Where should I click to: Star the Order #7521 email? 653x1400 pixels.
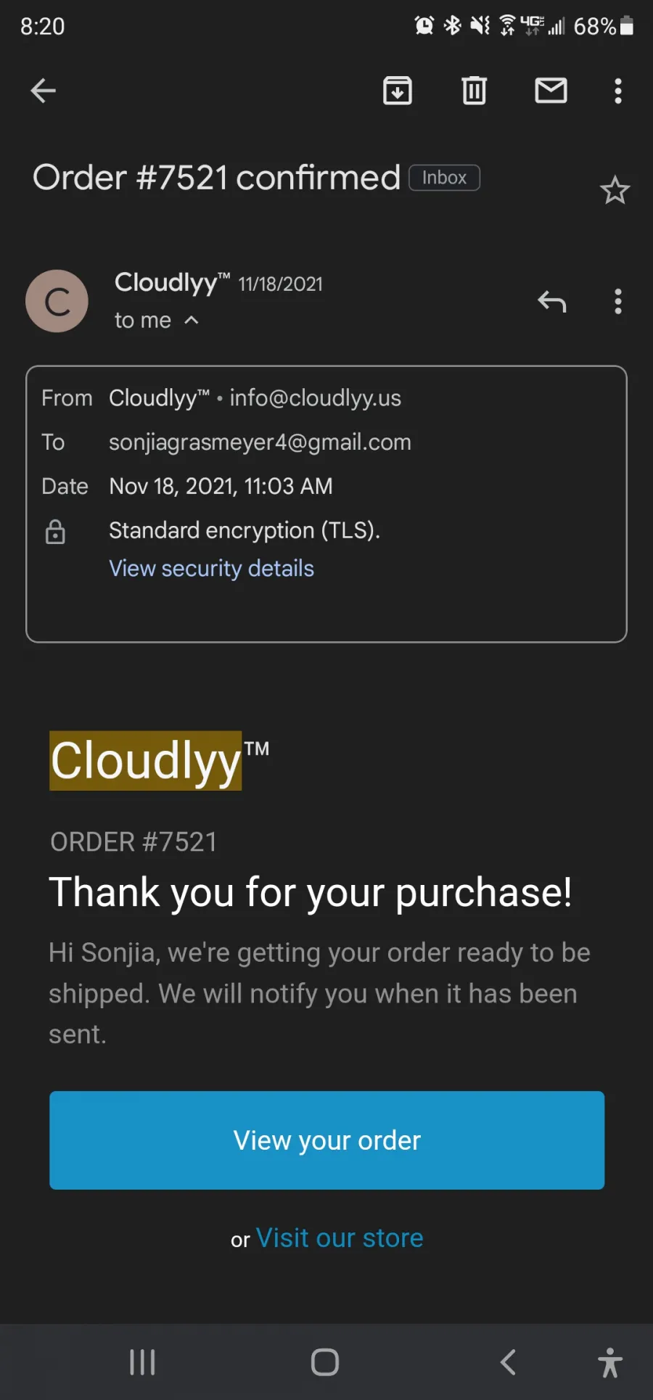coord(615,191)
